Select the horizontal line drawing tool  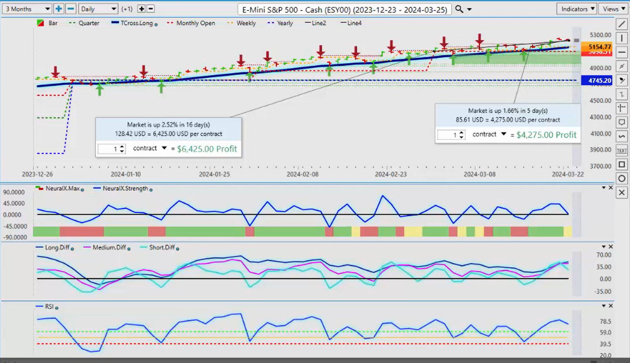pos(622,52)
